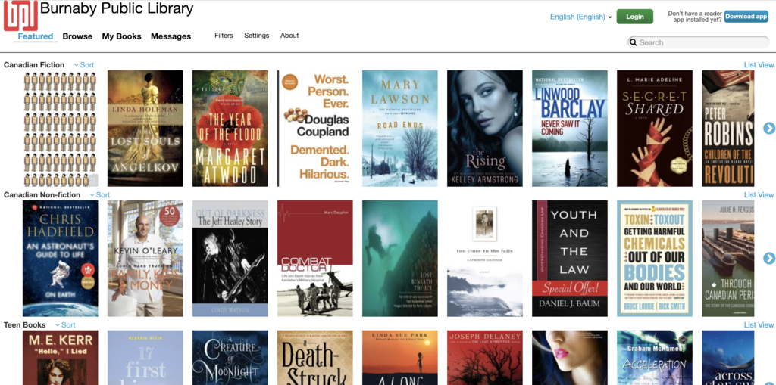The width and height of the screenshot is (776, 385).
Task: Open teen cover showing pink lips
Action: (x=570, y=358)
